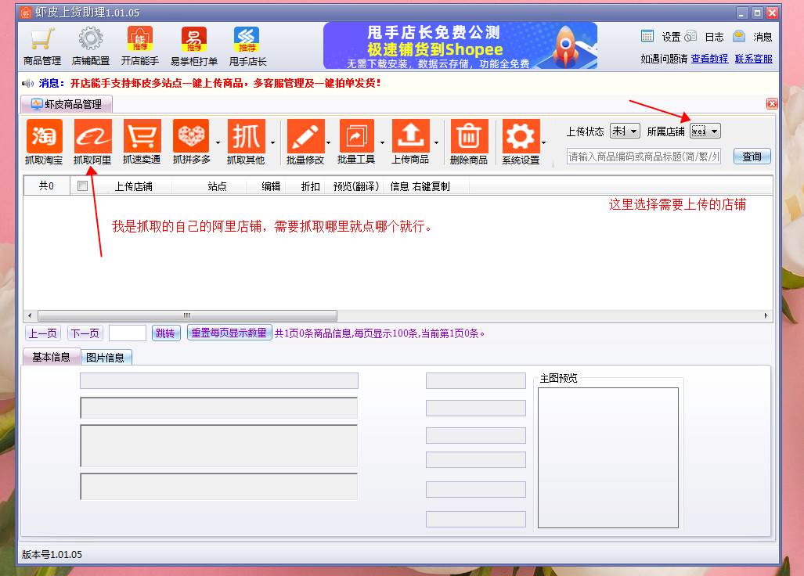Click the 抓取其他 icon
804x576 pixels.
tap(246, 142)
